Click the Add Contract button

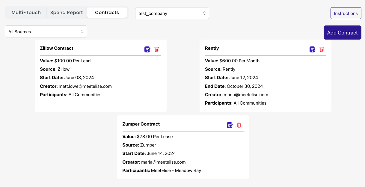pos(343,33)
